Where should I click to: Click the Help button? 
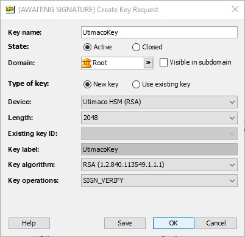pos(29,223)
